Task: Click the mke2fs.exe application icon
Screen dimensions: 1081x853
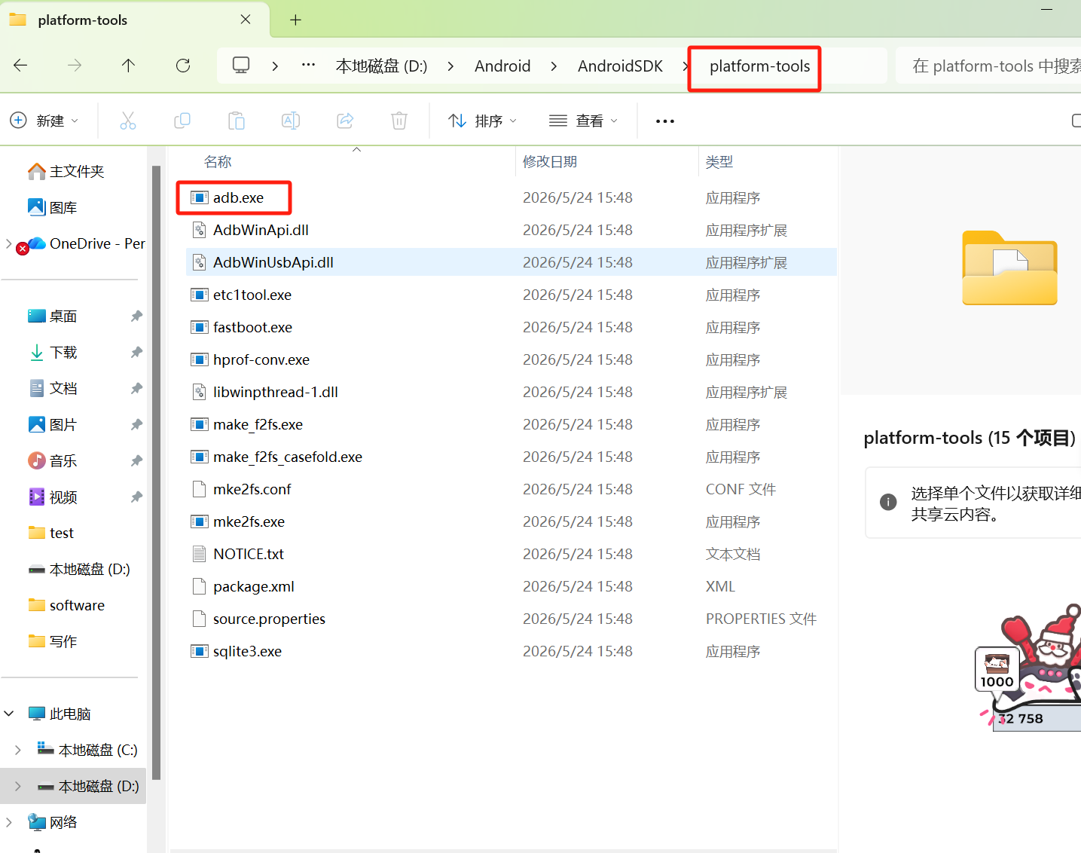Action: pyautogui.click(x=199, y=521)
